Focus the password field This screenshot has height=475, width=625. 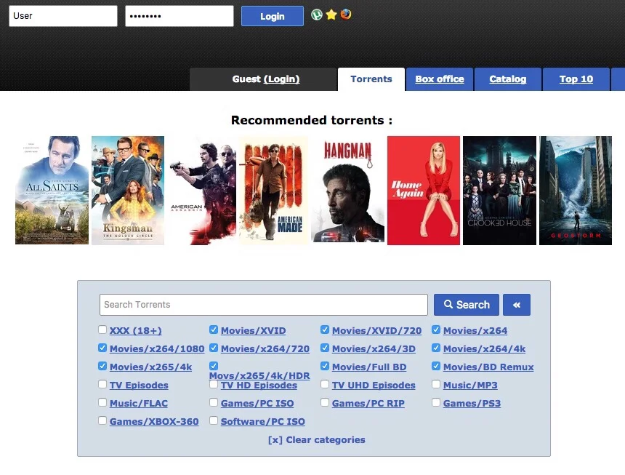tap(180, 16)
